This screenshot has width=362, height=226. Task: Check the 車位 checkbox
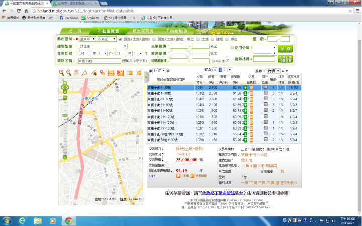click(227, 39)
